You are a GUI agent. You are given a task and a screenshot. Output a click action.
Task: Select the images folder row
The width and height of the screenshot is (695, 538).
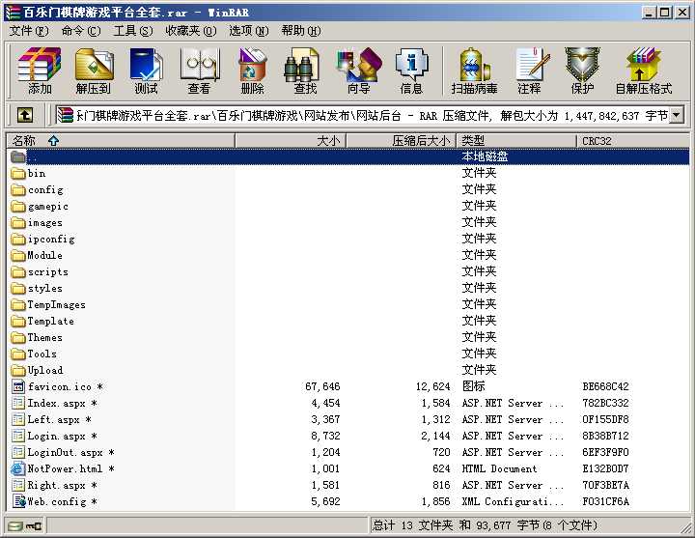pyautogui.click(x=348, y=223)
